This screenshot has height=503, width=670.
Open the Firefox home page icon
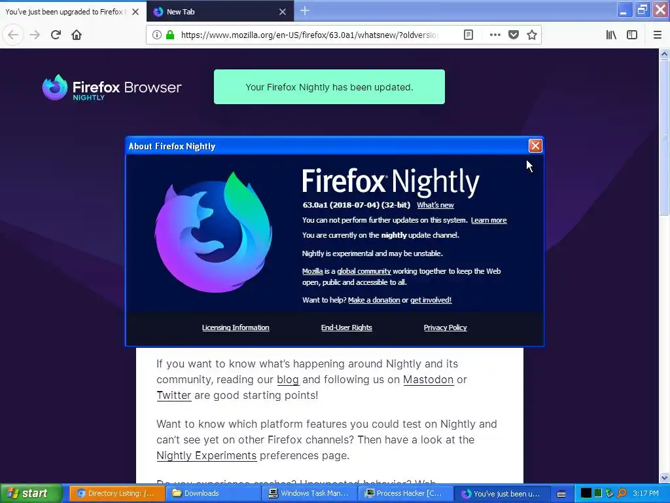pos(77,35)
